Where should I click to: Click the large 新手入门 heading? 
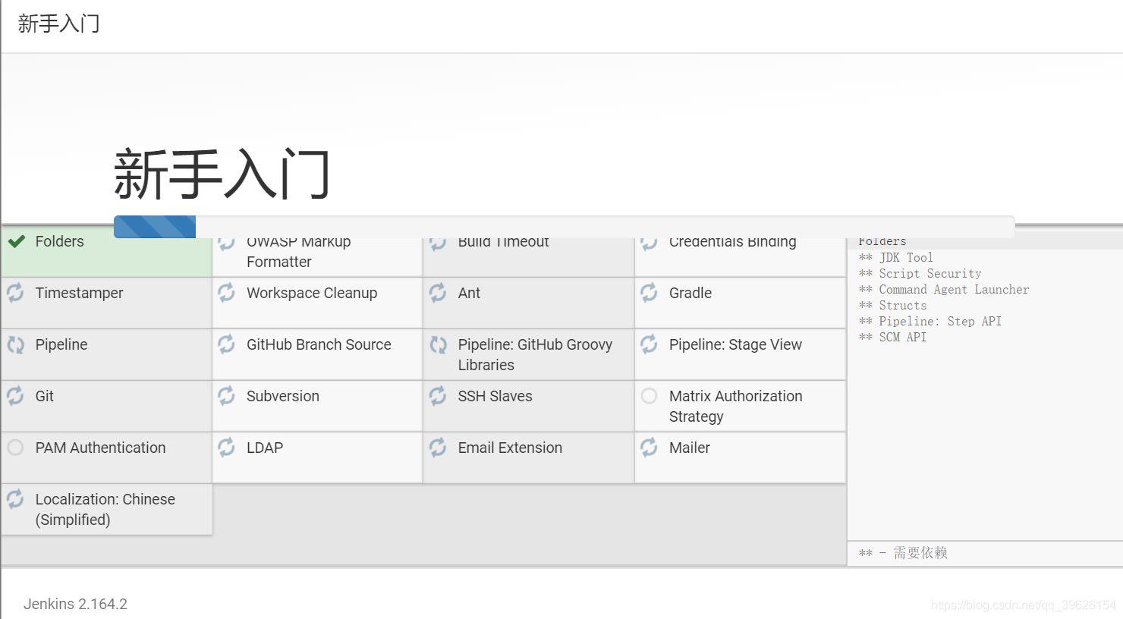tap(222, 174)
